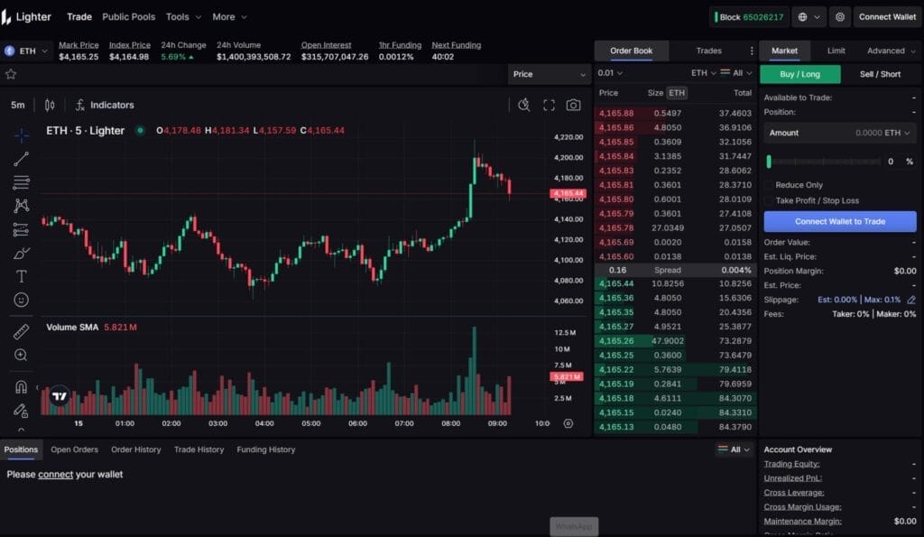Open the Advanced order type dropdown

[890, 51]
